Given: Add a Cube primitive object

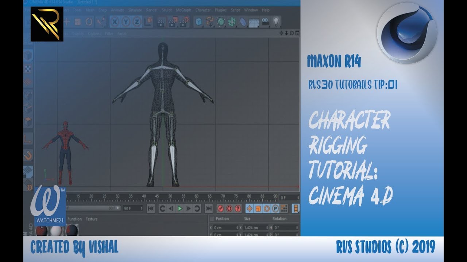Looking at the screenshot, I should click(x=199, y=22).
